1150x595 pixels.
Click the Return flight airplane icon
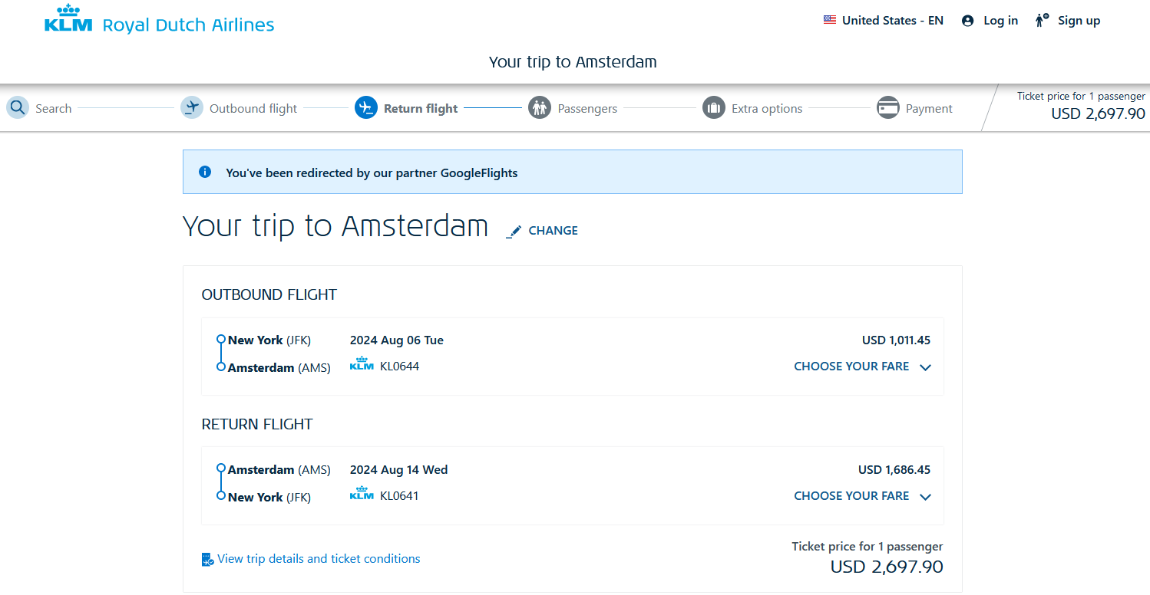pos(366,107)
